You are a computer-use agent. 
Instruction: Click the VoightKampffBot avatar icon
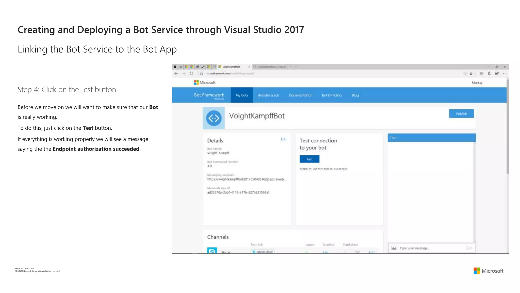[214, 118]
